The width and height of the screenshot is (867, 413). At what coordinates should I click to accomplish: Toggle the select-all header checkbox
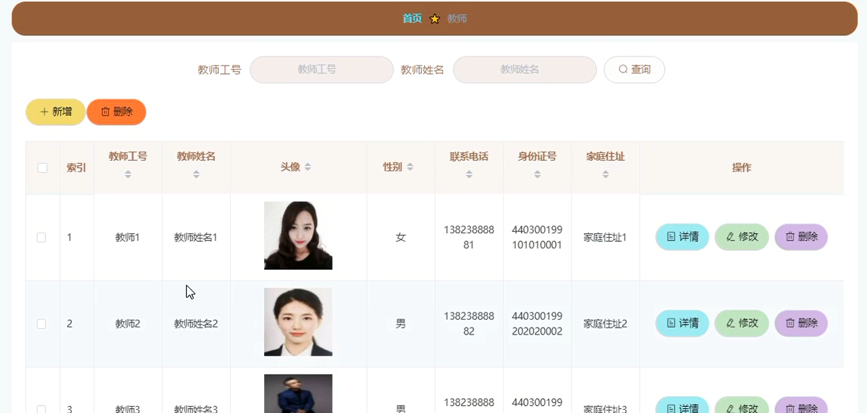pyautogui.click(x=42, y=168)
